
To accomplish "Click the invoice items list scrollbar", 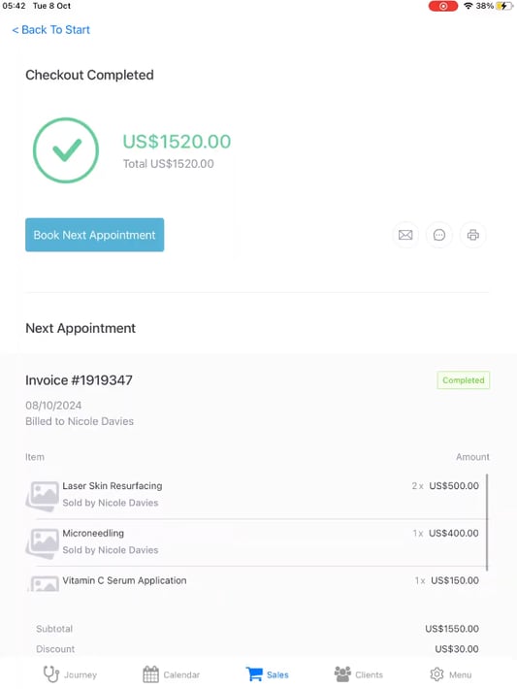I will tap(487, 522).
